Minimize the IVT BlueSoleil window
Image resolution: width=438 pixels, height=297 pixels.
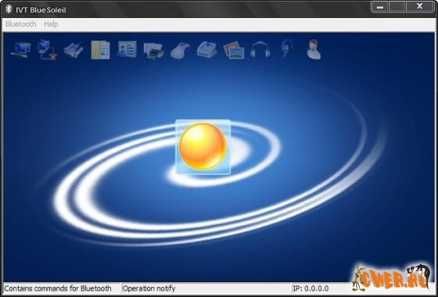(380, 7)
